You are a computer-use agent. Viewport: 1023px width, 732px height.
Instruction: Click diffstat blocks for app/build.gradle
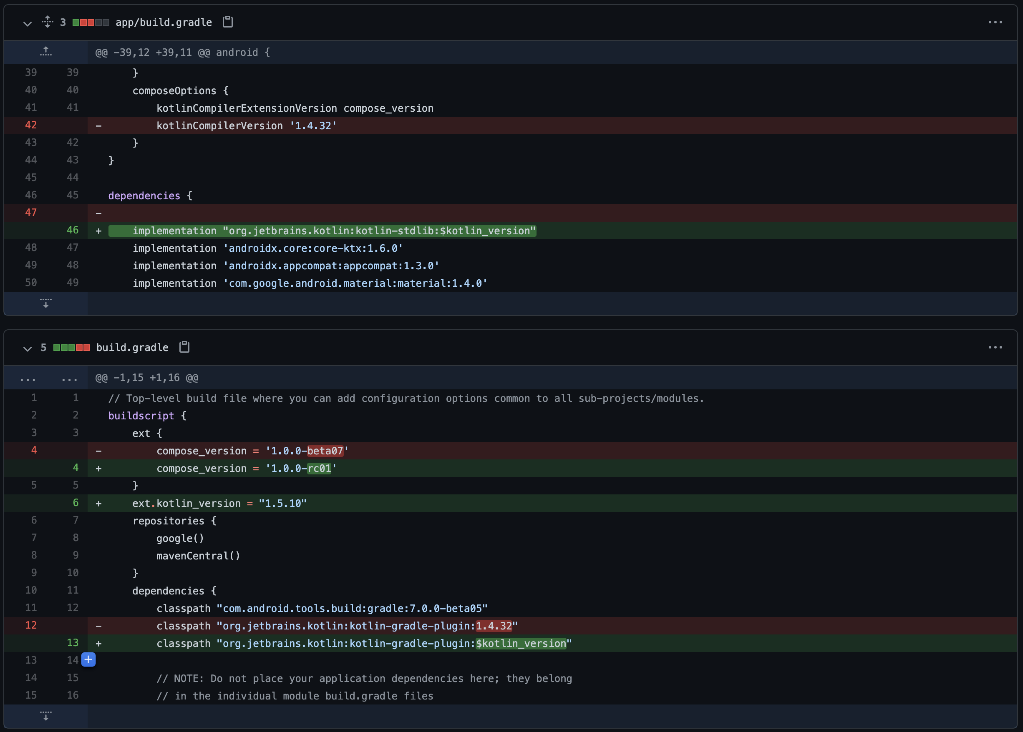pos(91,23)
